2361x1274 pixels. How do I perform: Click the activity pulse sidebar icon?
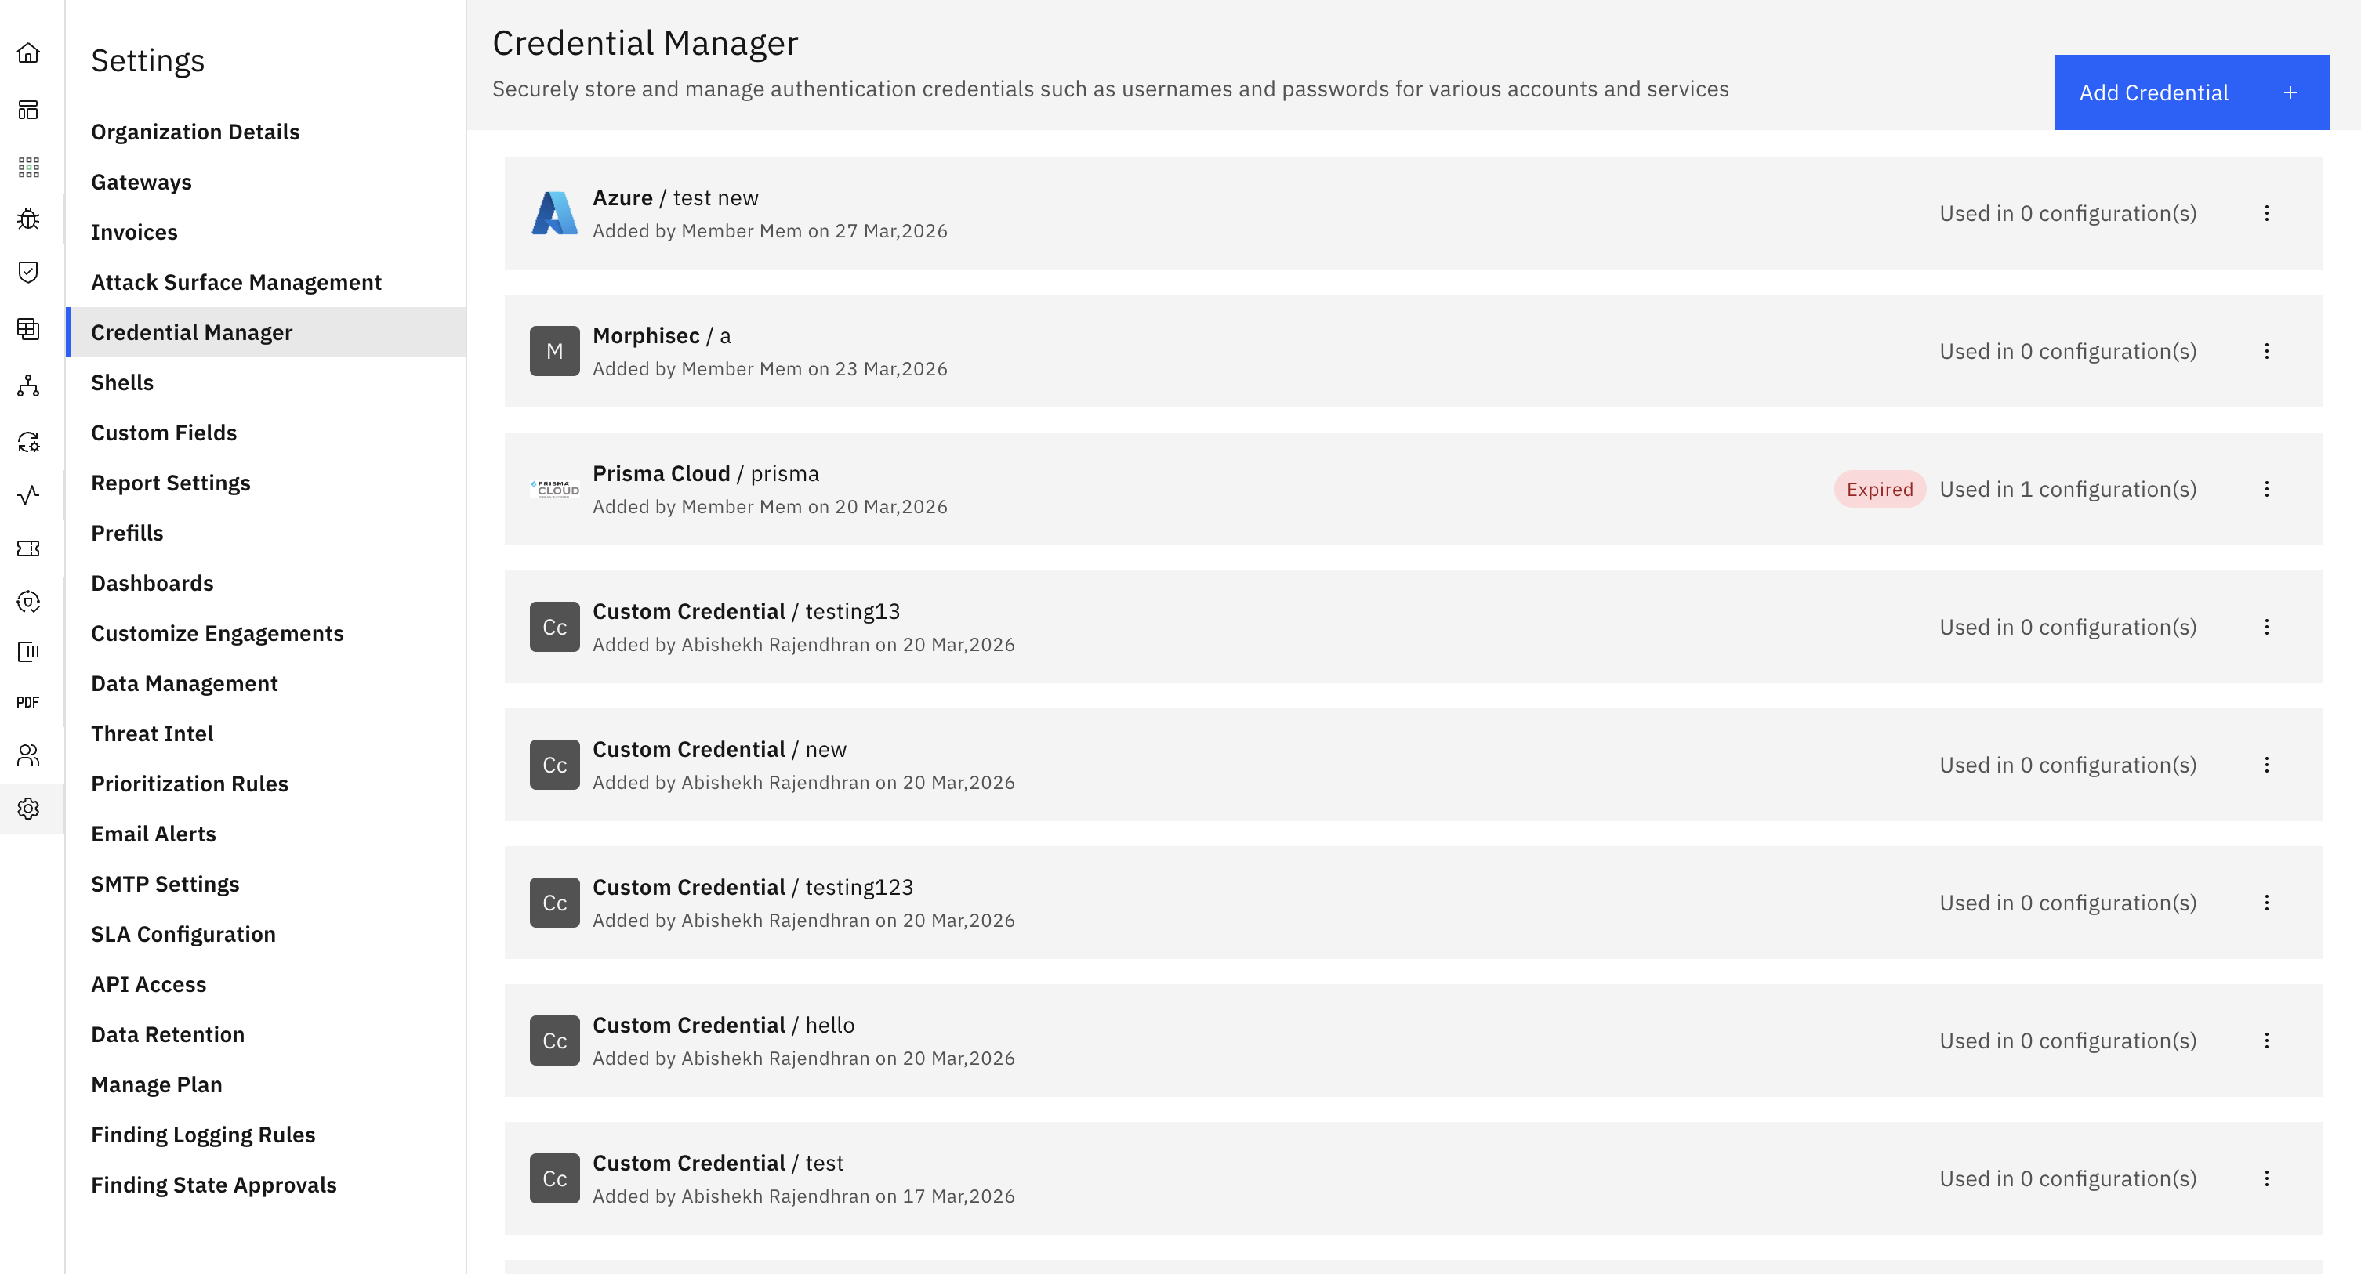(x=28, y=495)
